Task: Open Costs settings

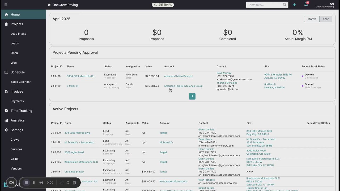Action: (15, 159)
